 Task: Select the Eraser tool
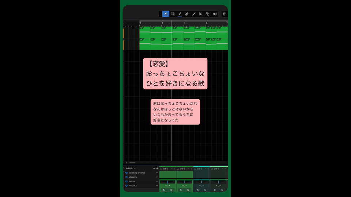(187, 14)
